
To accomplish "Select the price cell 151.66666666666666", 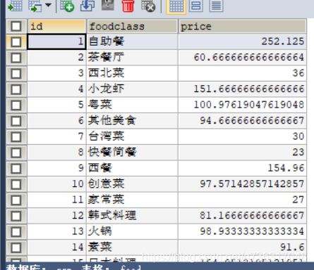I will pyautogui.click(x=242, y=89).
